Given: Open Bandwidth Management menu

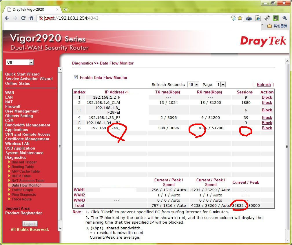Looking at the screenshot, I should (x=28, y=125).
